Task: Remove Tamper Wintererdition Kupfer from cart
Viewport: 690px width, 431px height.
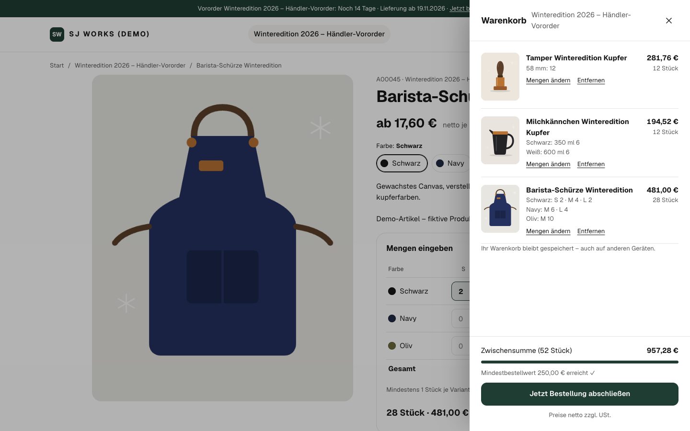Action: point(591,80)
